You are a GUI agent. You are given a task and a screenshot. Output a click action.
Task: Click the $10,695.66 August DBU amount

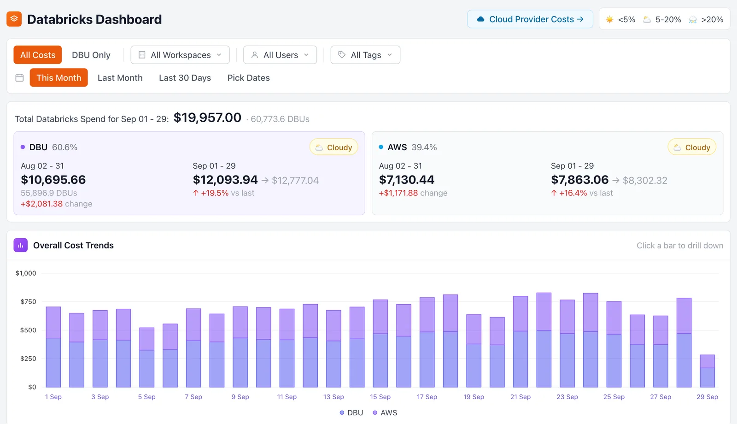click(x=53, y=180)
